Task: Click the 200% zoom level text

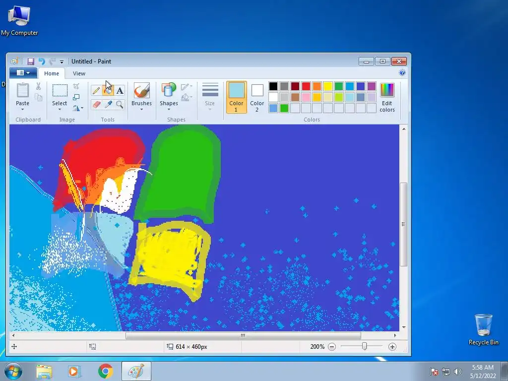Action: click(x=317, y=347)
